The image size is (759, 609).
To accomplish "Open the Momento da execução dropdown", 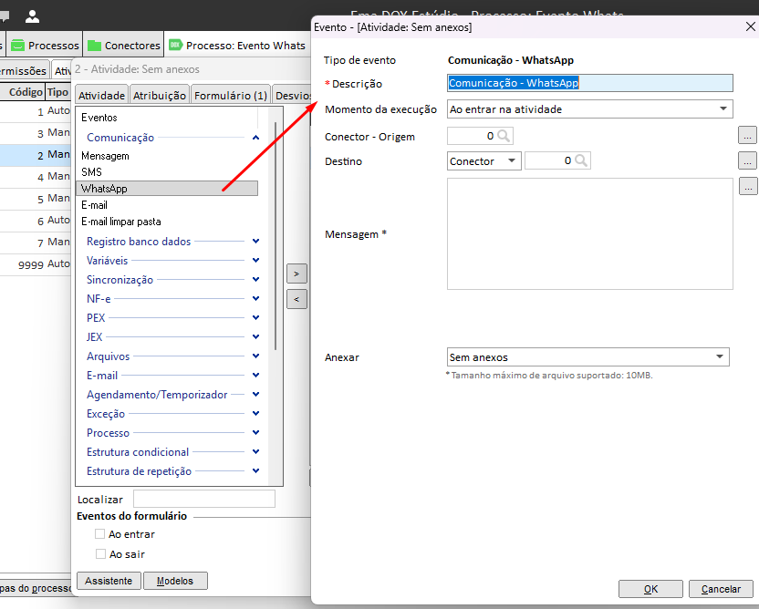I will (589, 109).
